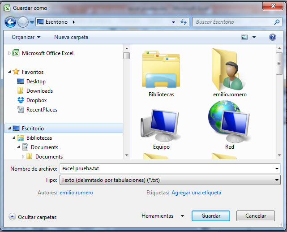This screenshot has height=232, width=287.
Task: Expand the Microsoft Office Excel tree node
Action: pos(9,53)
